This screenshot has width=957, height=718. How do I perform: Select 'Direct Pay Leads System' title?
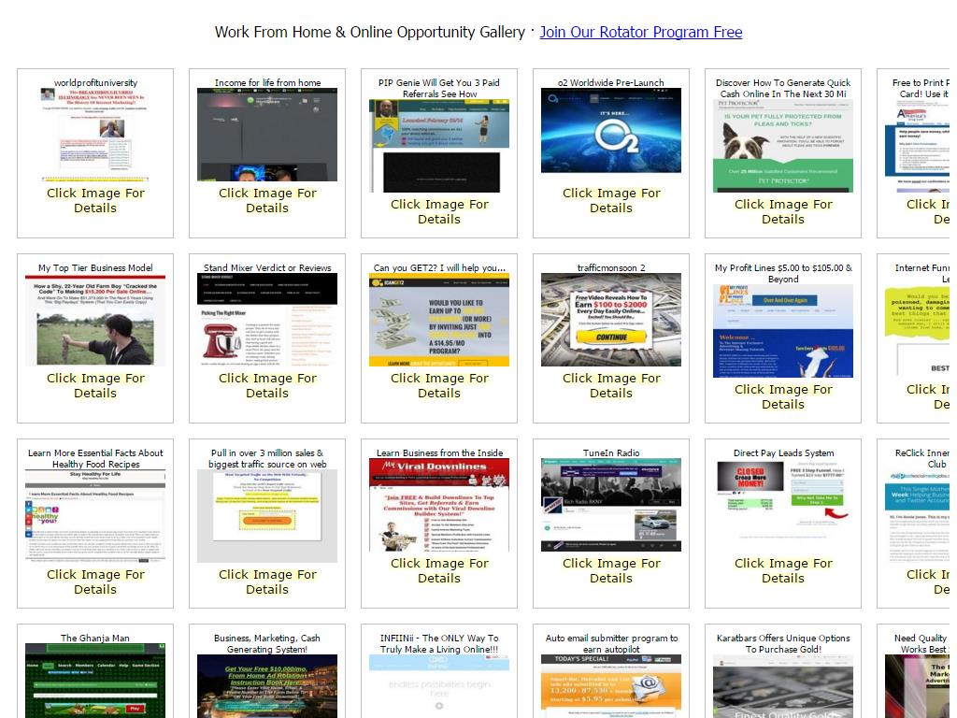coord(783,453)
